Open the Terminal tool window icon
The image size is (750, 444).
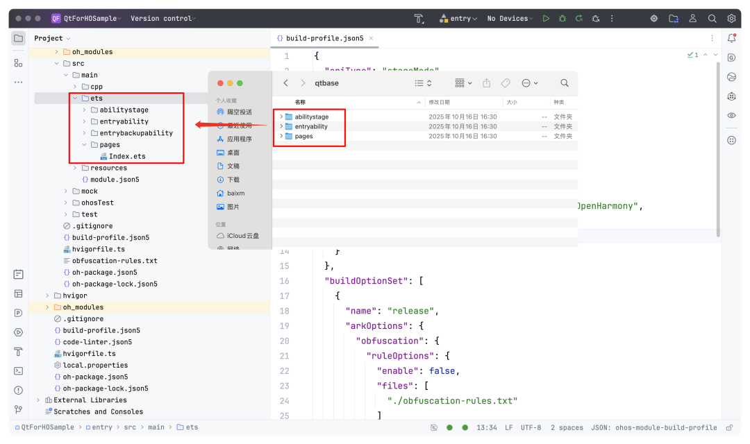[19, 371]
